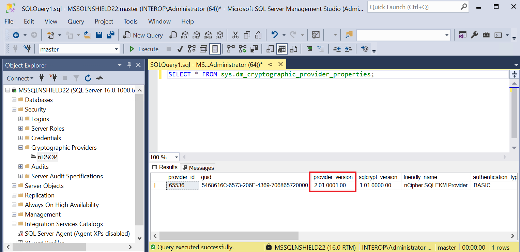Refresh Object Explorer with the circular arrow
Viewport: 520px width, 252px height.
88,78
